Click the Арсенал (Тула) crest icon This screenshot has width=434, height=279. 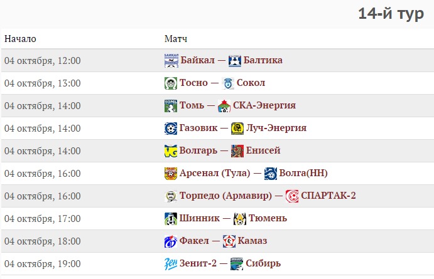click(x=171, y=174)
